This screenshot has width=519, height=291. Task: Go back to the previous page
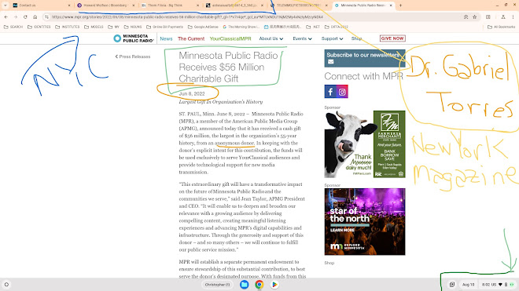6,16
